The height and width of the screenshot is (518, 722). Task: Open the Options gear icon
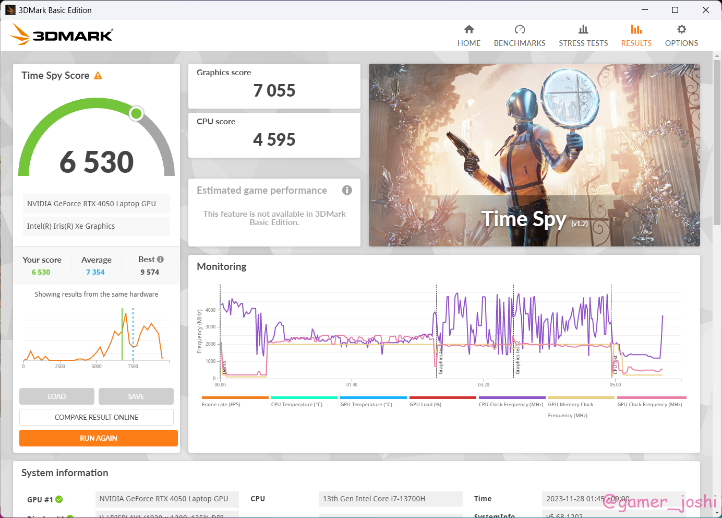click(681, 29)
